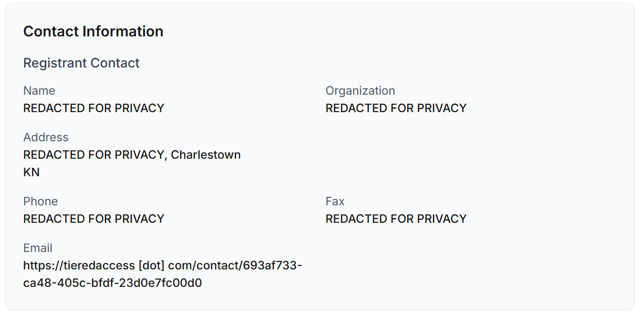Click the Email field label

point(38,248)
